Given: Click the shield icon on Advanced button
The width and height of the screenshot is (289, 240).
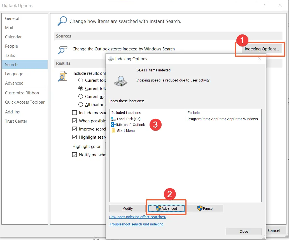Looking at the screenshot, I should tap(158, 208).
